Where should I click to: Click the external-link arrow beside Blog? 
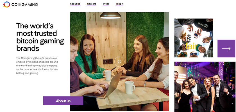(122, 4)
